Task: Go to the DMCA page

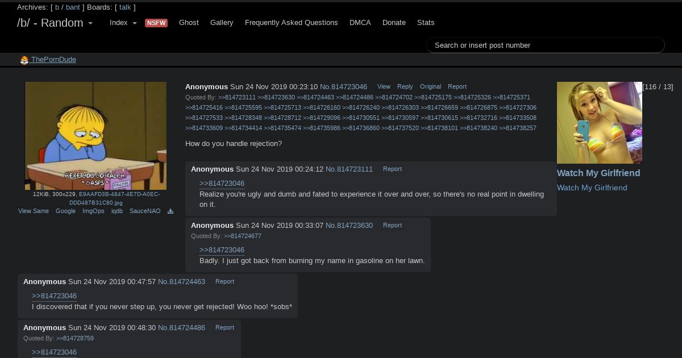Action: (360, 23)
